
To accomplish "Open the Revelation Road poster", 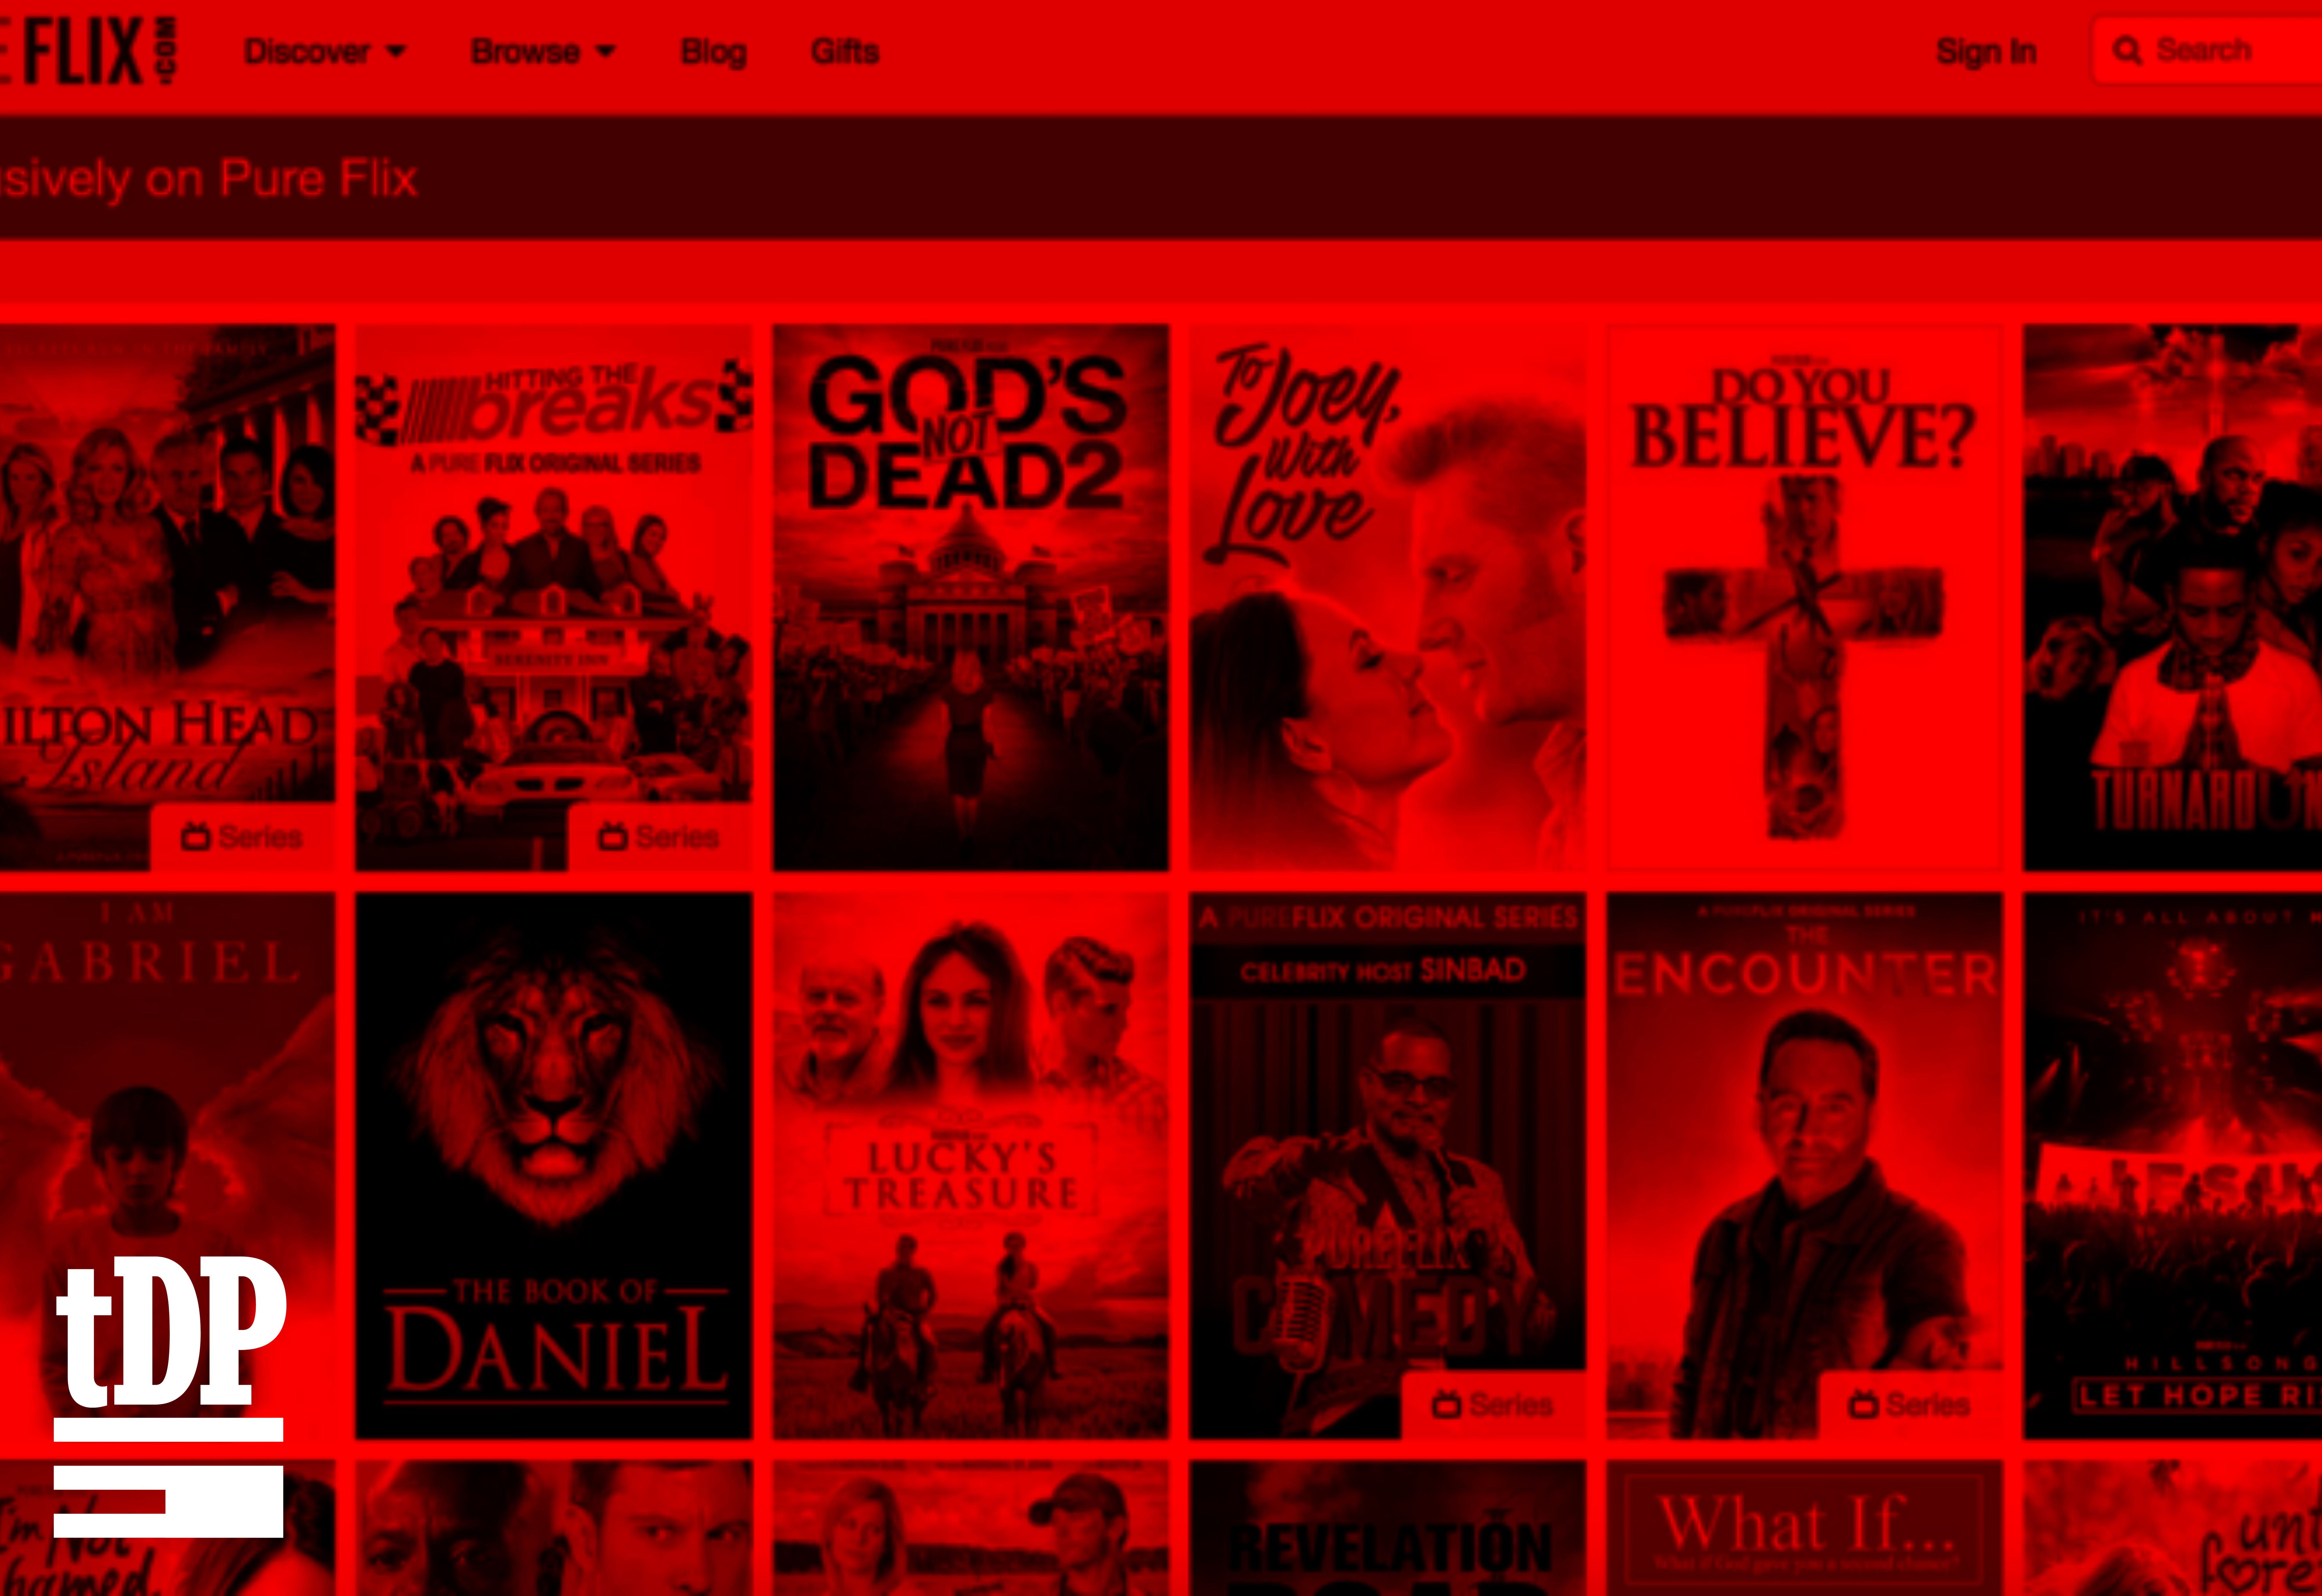I will click(x=1388, y=1528).
